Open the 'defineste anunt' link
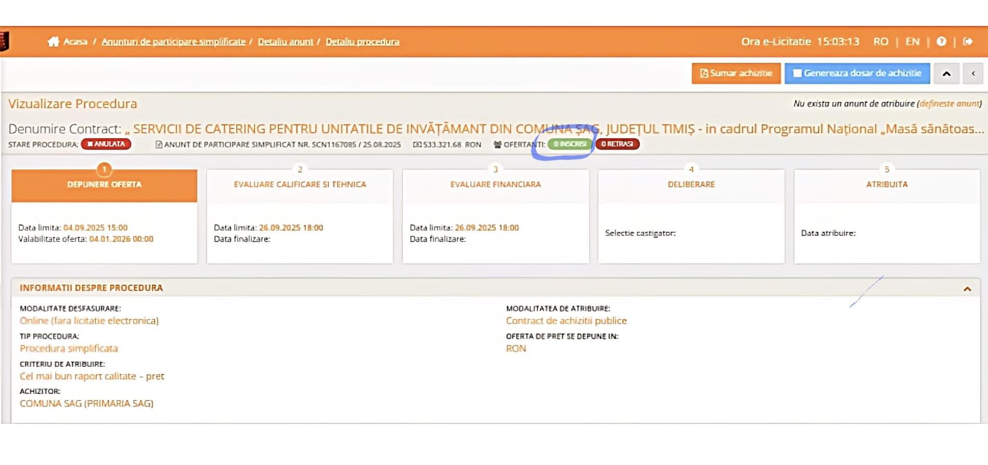This screenshot has width=988, height=465. click(x=949, y=104)
